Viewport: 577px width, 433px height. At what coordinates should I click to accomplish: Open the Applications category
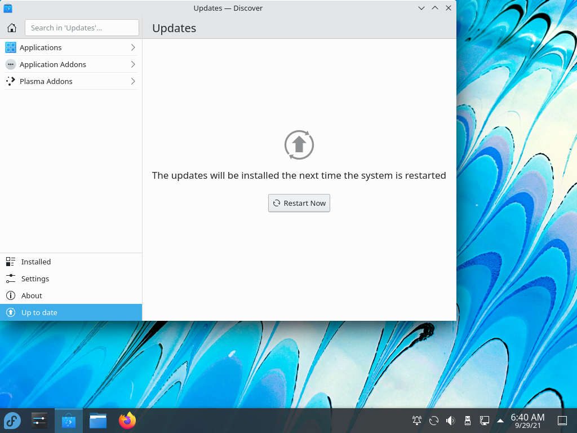[70, 47]
